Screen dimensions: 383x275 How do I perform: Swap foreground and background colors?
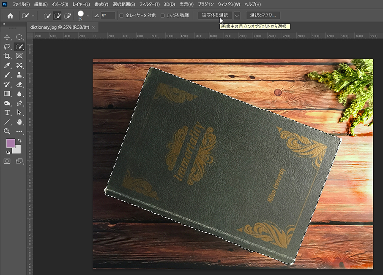click(x=19, y=141)
